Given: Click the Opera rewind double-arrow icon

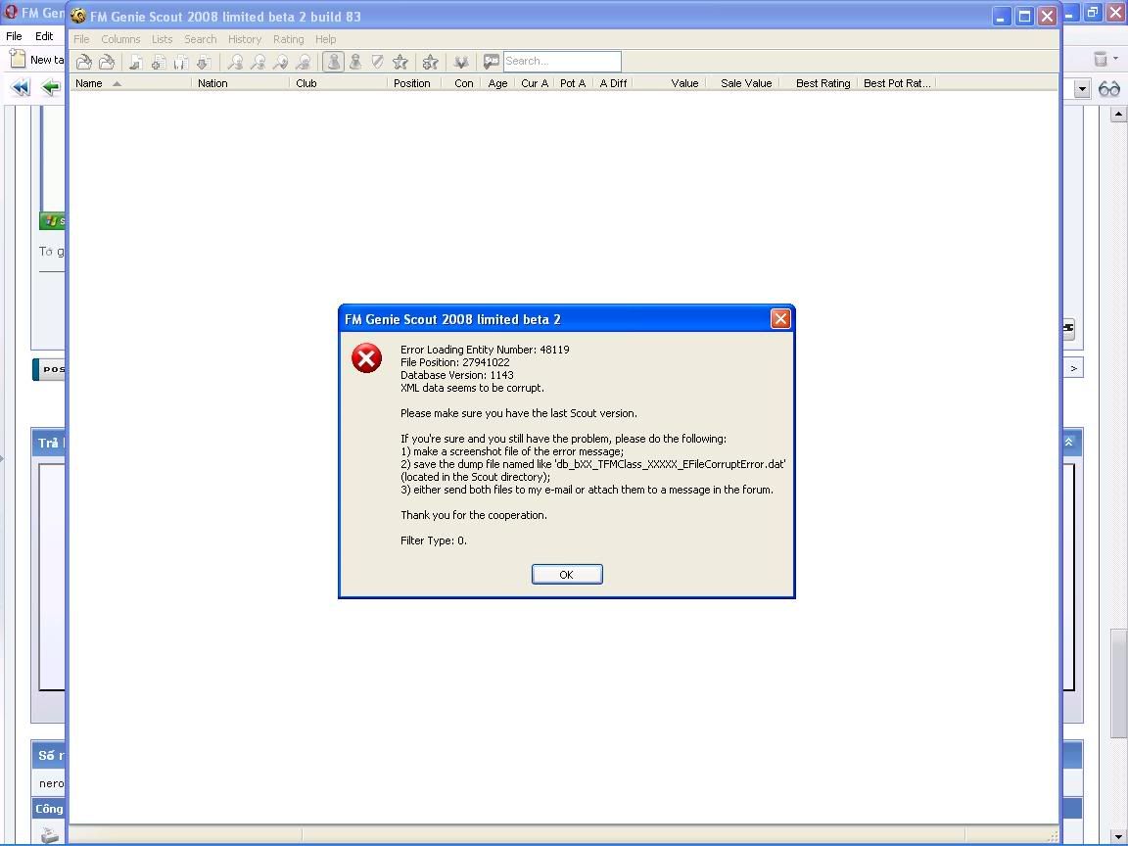Looking at the screenshot, I should (x=21, y=88).
